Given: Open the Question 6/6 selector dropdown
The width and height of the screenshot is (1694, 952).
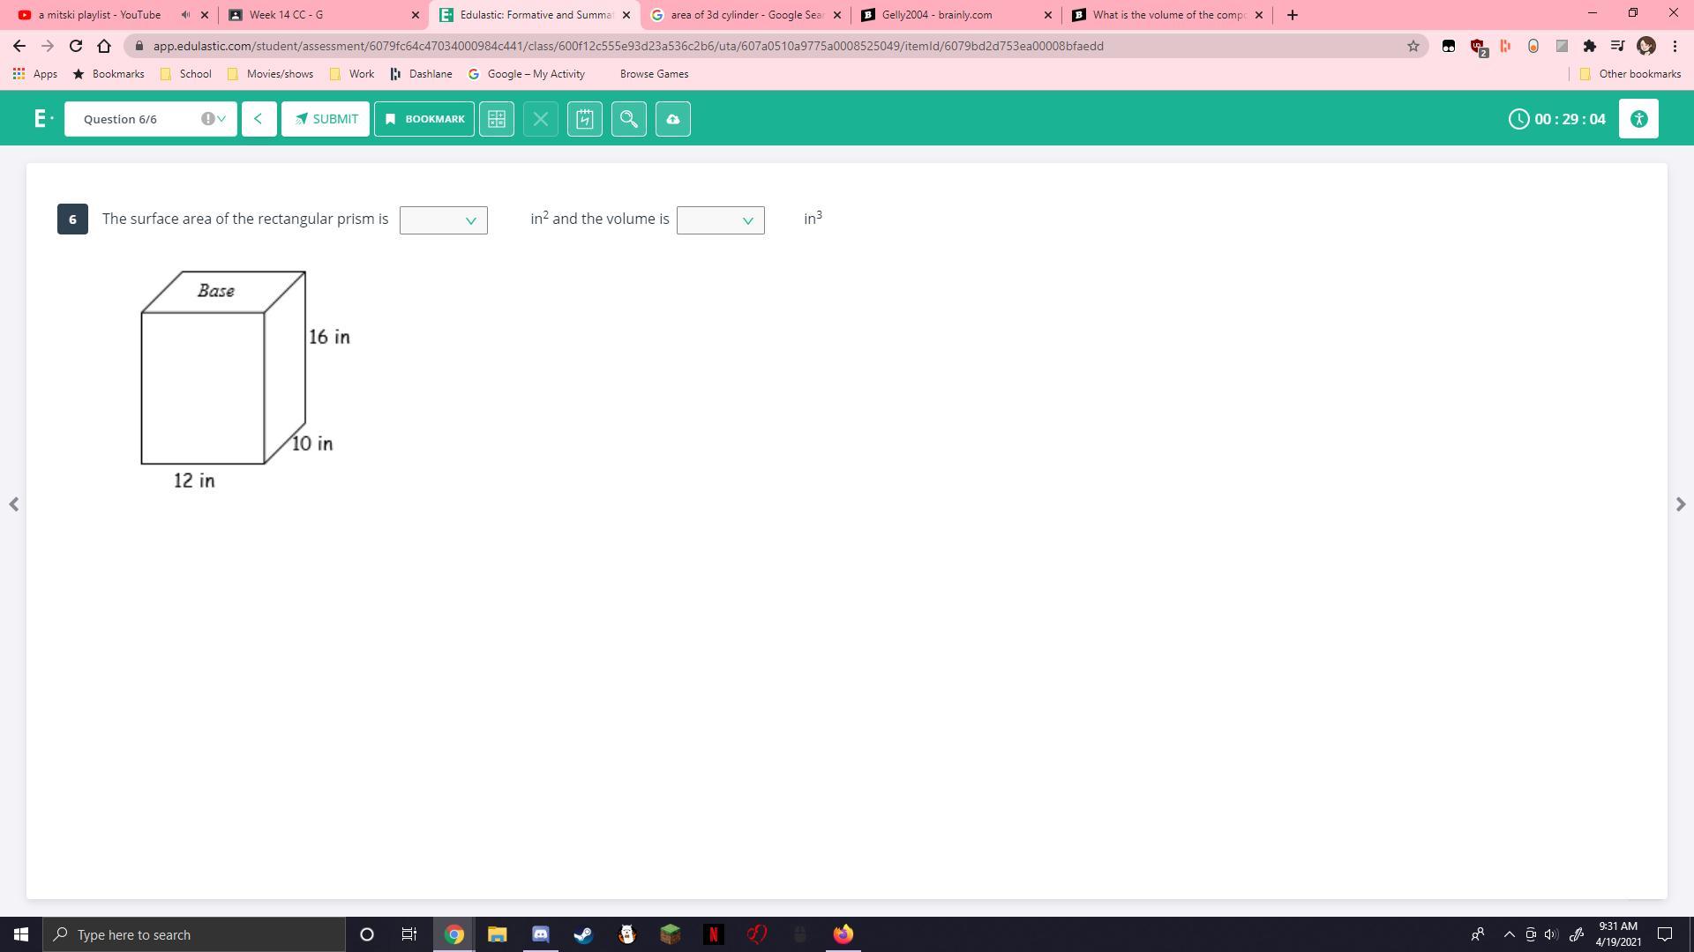Looking at the screenshot, I should (x=150, y=119).
